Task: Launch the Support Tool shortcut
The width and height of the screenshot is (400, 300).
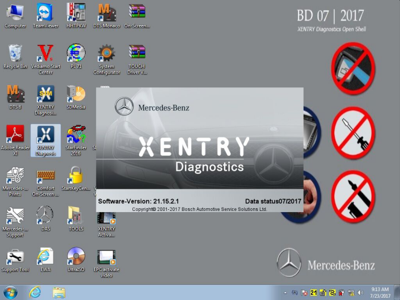Action: (x=15, y=260)
